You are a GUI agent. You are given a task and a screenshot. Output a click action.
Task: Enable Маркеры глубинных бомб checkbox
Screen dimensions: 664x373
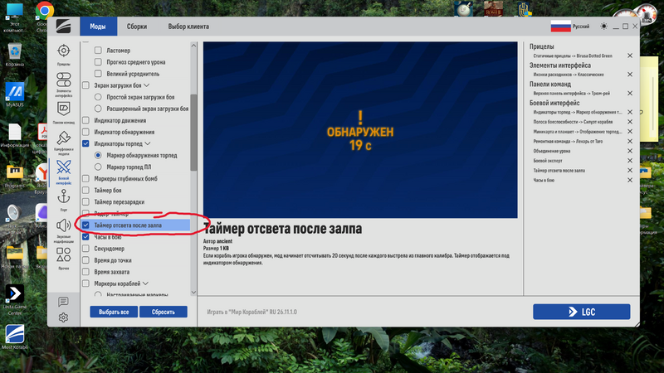85,178
